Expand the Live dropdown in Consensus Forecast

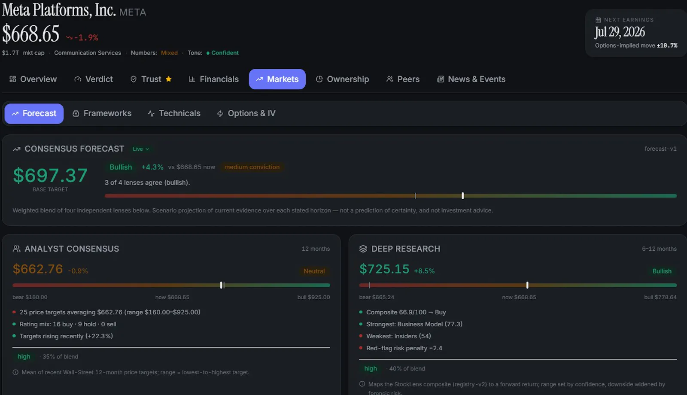coord(141,149)
